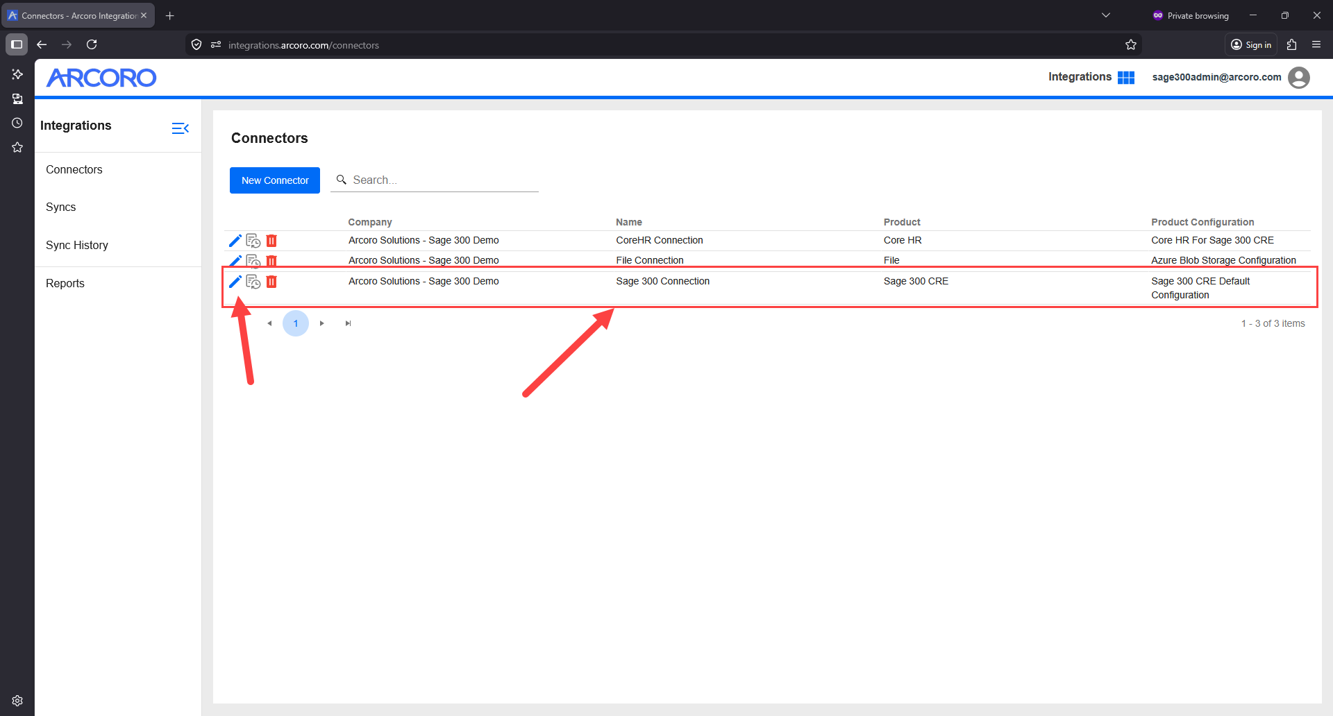Open the Reports menu item
Viewport: 1333px width, 716px height.
(65, 284)
